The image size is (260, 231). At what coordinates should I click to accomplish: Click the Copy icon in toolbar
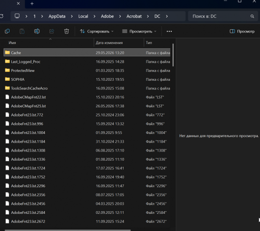[7, 31]
